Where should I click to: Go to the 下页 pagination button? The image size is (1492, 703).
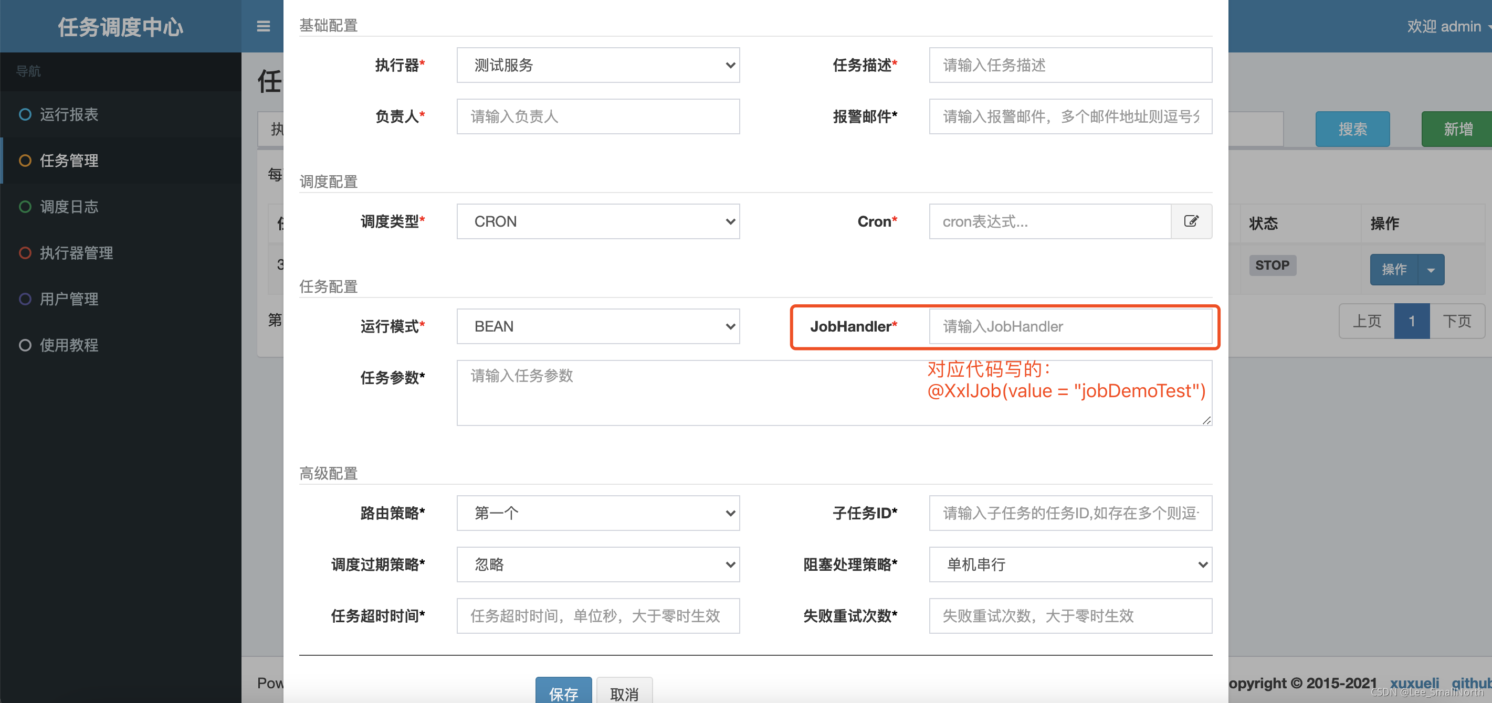click(1457, 321)
